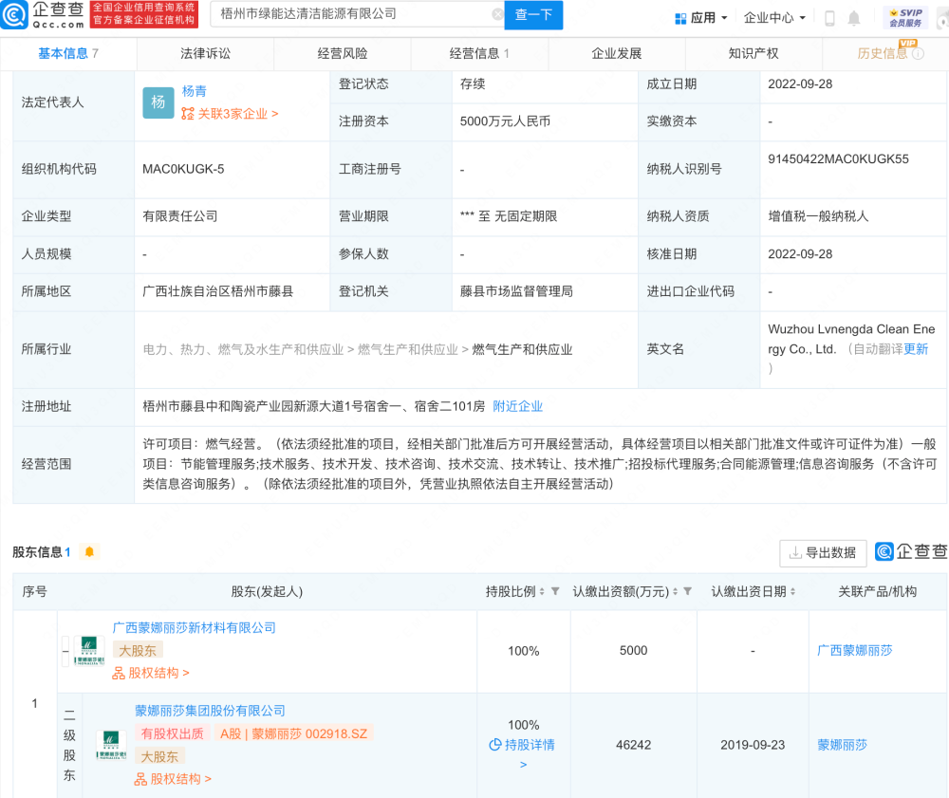Click the 蒙娜丽莎集团 company logo thumbnail

tap(111, 746)
